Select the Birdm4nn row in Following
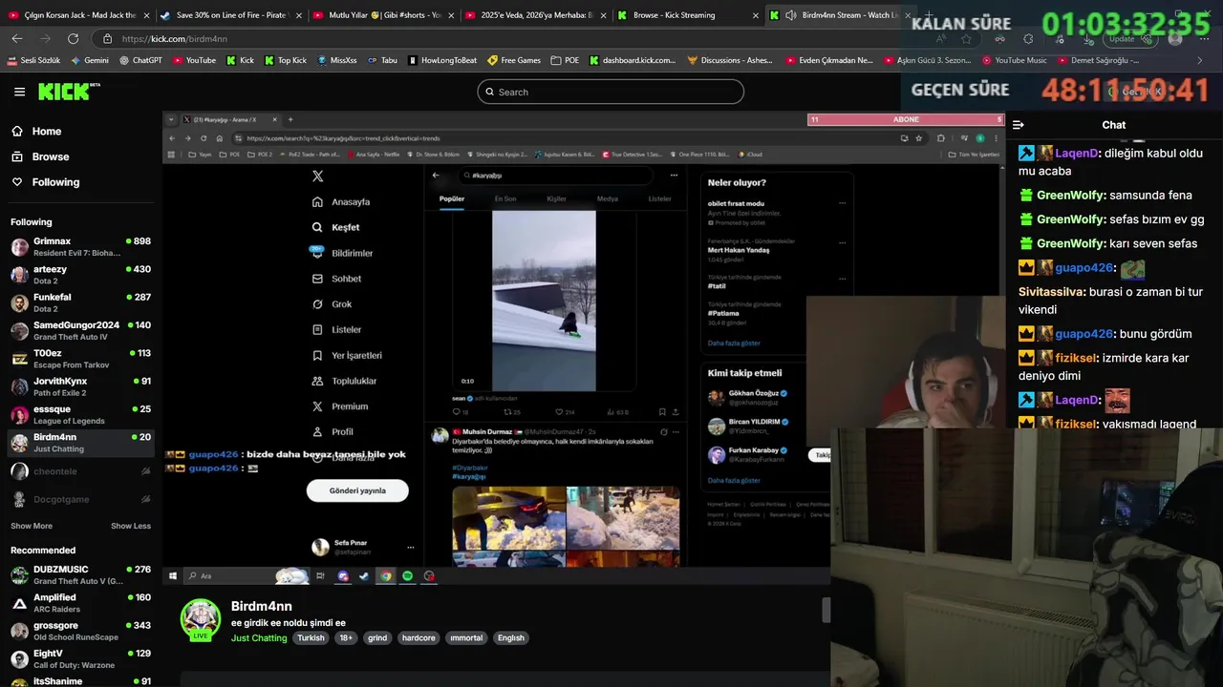Screen dimensions: 1223x687 pos(80,443)
